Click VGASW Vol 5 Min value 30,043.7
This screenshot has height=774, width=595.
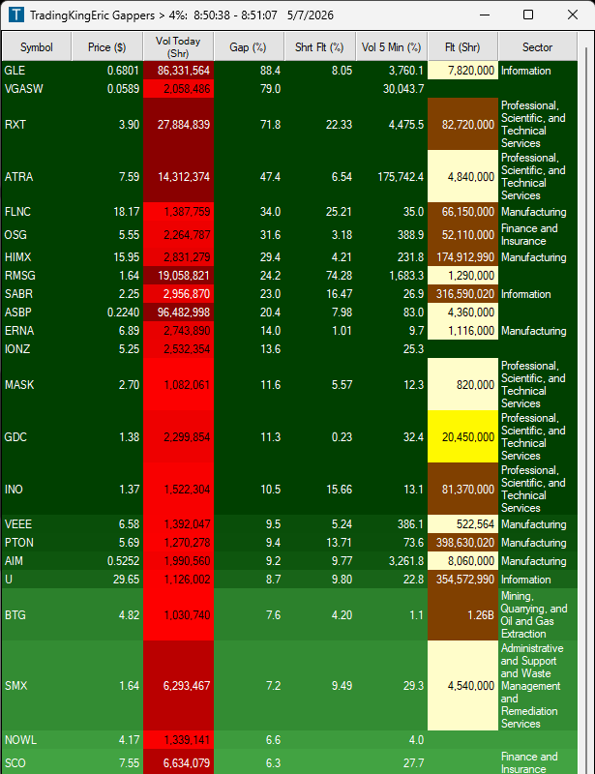[x=403, y=89]
